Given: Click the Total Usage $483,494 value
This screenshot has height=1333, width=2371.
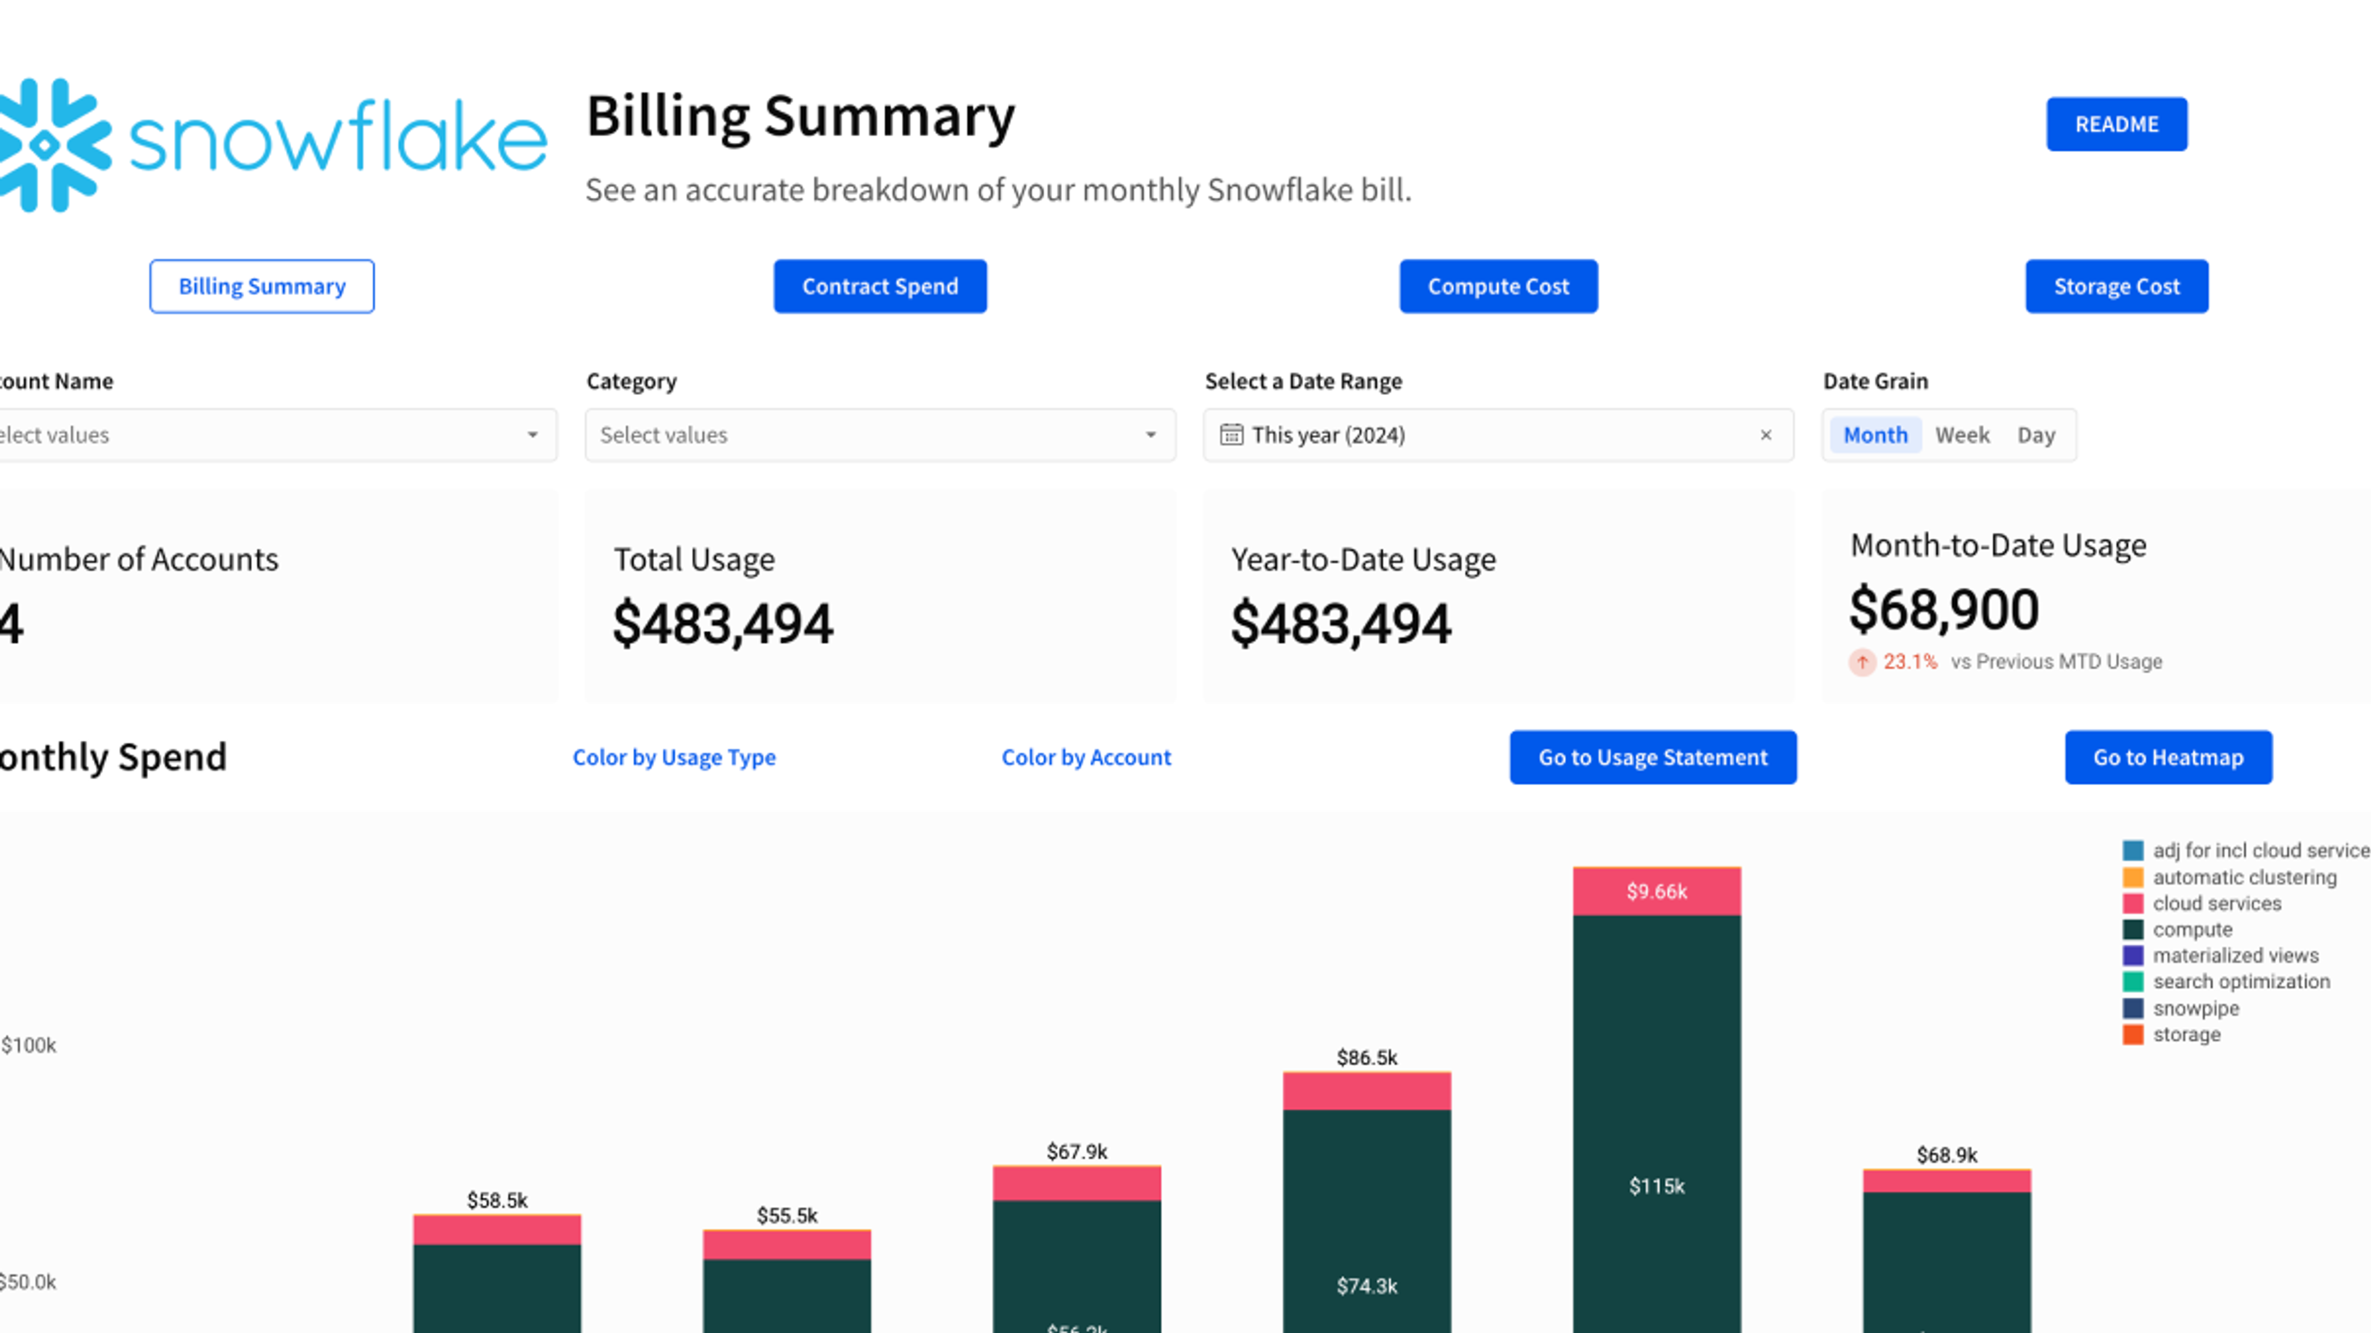Looking at the screenshot, I should click(724, 624).
